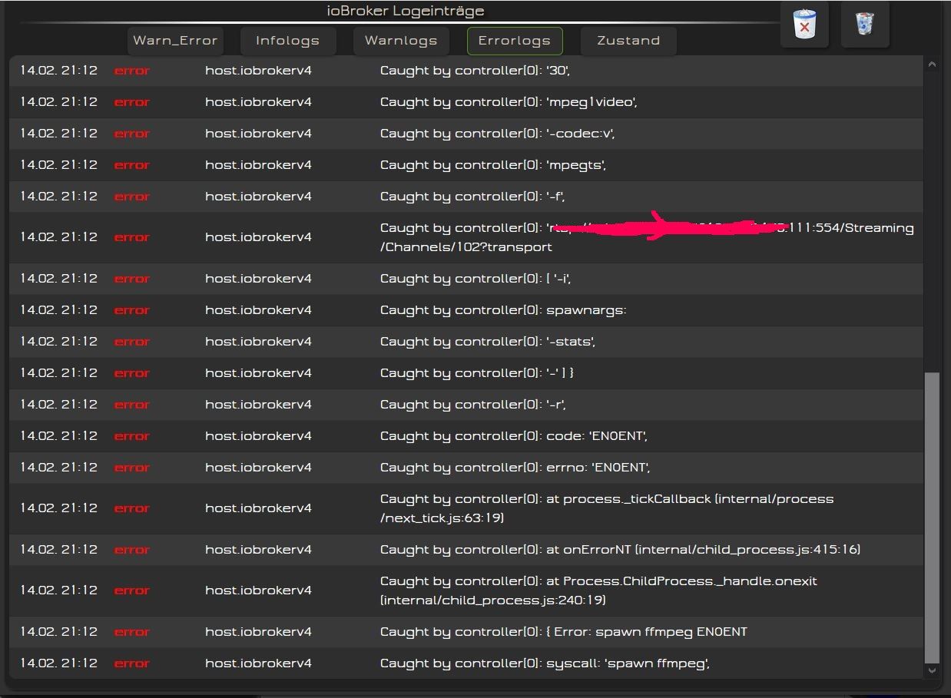Select the [ '-i' log message

coord(476,279)
